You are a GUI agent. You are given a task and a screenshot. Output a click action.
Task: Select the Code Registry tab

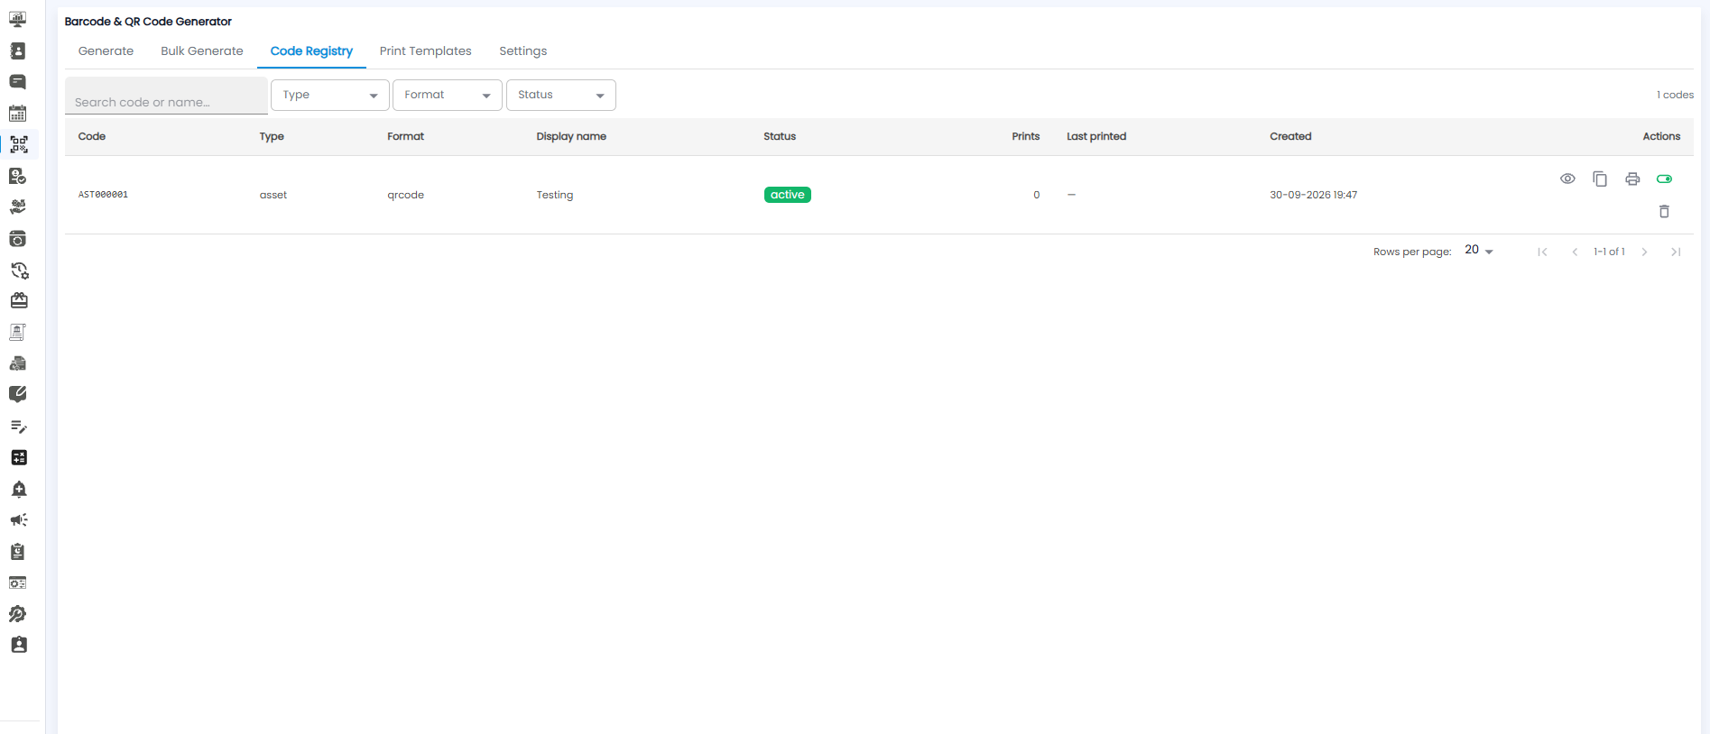click(311, 51)
